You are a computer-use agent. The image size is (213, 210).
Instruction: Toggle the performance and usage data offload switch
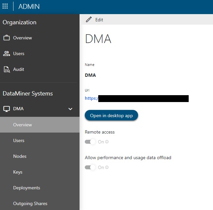coord(90,167)
